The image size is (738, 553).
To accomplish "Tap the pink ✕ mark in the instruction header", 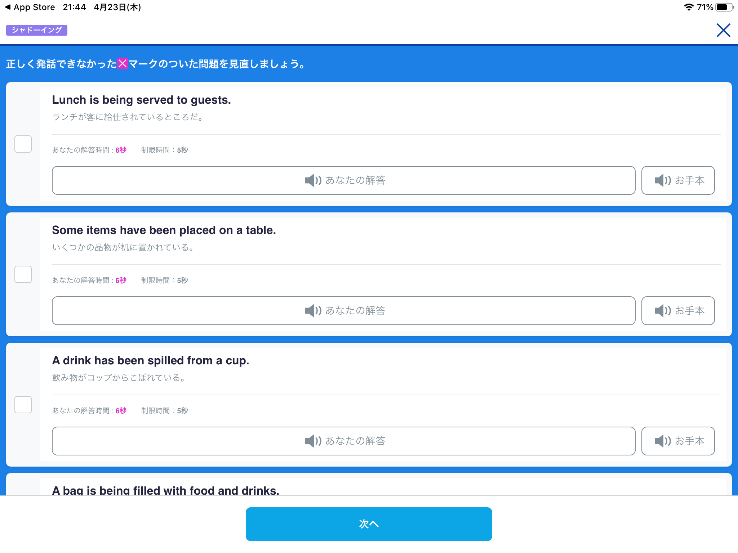I will [123, 63].
